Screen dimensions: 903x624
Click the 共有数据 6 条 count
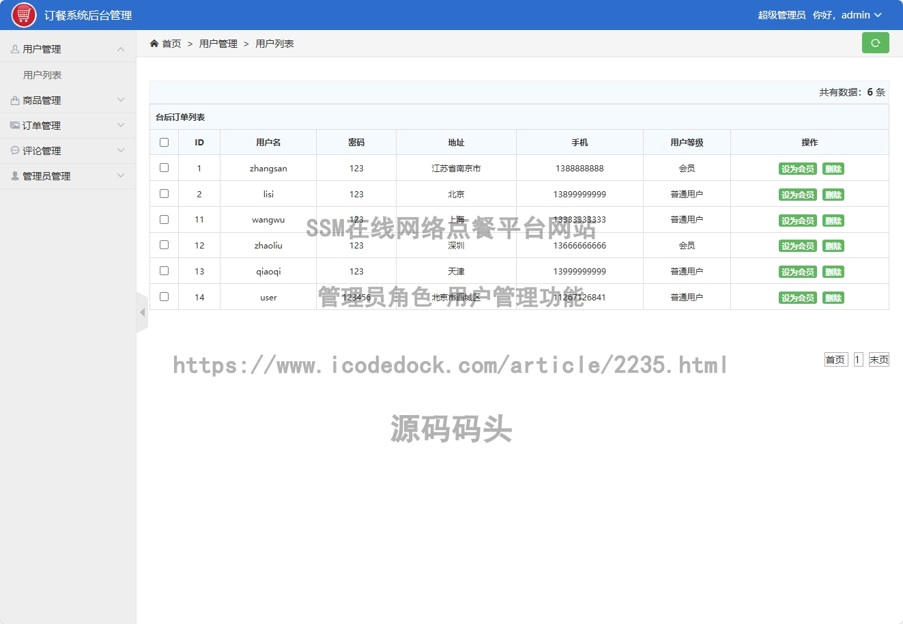(x=852, y=92)
